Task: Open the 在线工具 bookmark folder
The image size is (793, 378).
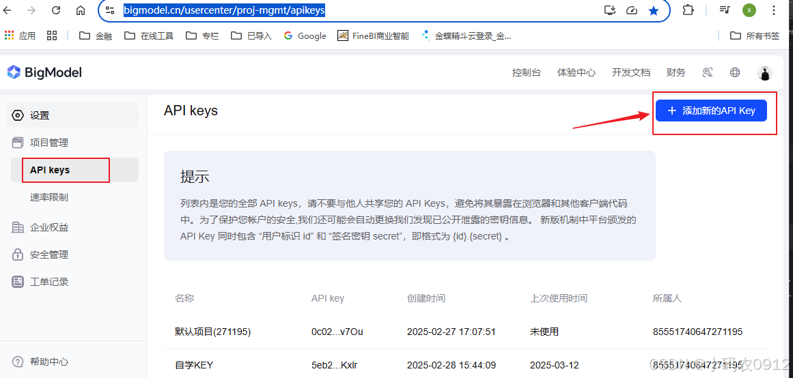Action: [x=149, y=36]
